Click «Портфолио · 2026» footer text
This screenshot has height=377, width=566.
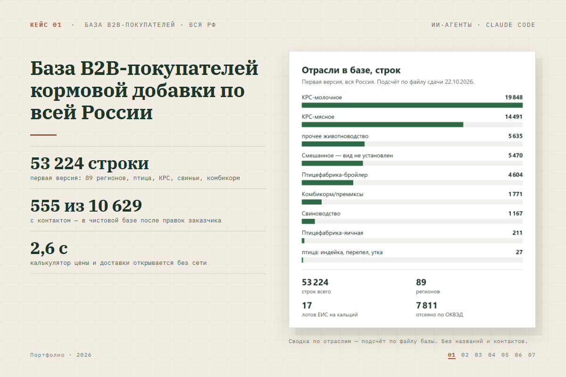coord(61,355)
